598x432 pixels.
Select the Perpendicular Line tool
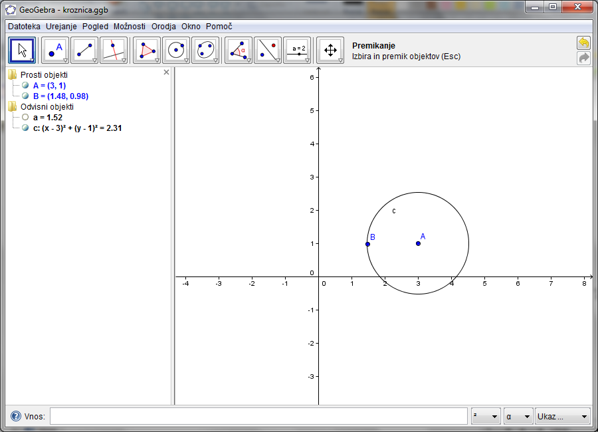(x=114, y=51)
